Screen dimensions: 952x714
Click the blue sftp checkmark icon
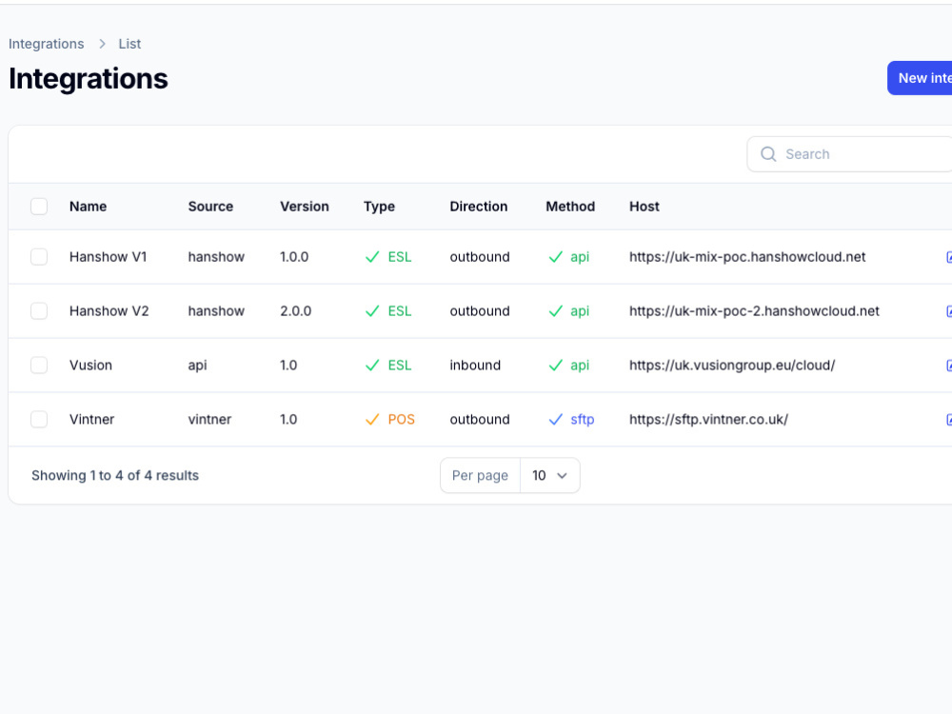[x=556, y=420]
